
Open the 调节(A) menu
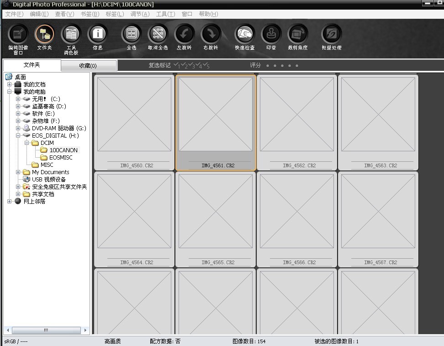pyautogui.click(x=139, y=14)
